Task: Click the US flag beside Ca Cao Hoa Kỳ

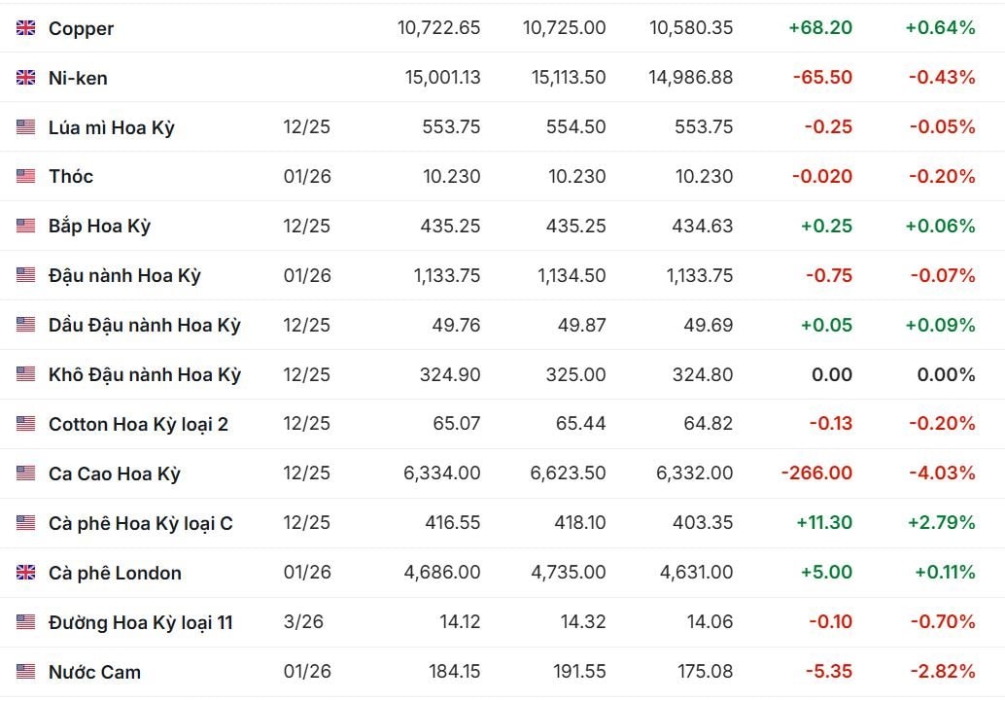Action: [26, 473]
